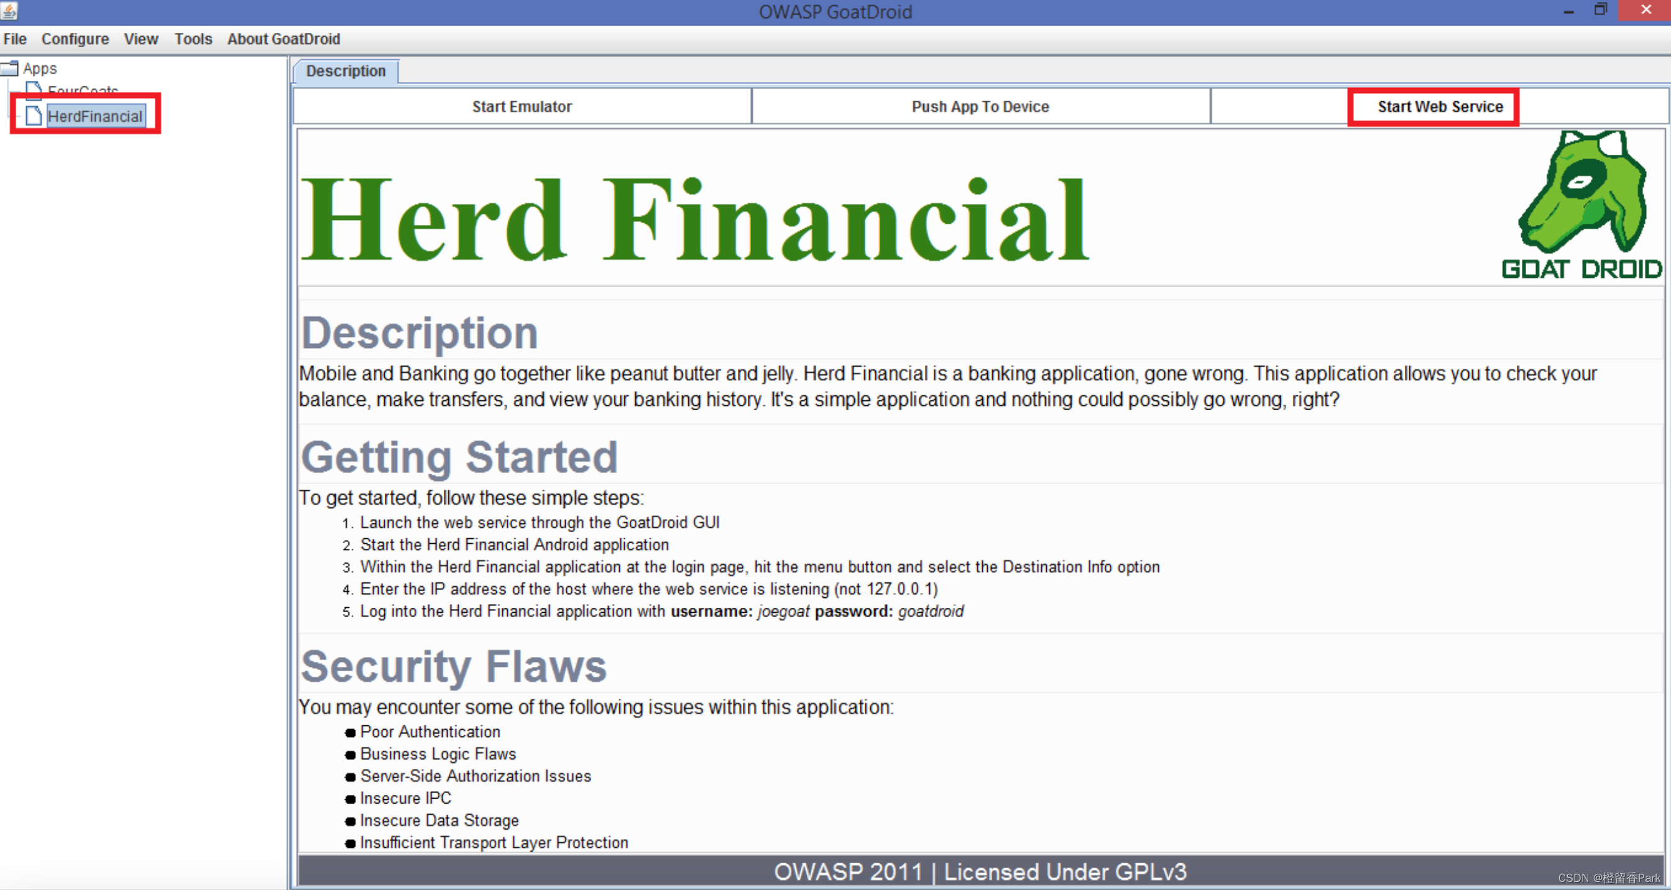Click the Start Emulator button icon
Viewport: 1671px width, 890px height.
523,106
